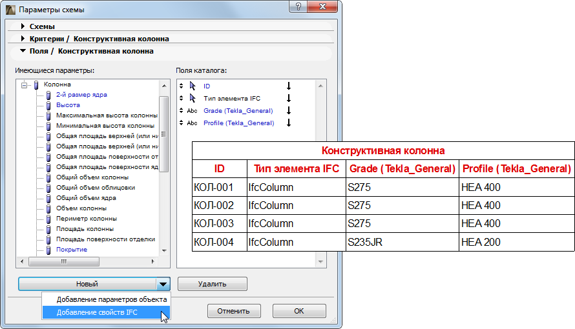Choose Добавление свойств IFC menu entry
The height and width of the screenshot is (329, 575).
click(107, 312)
